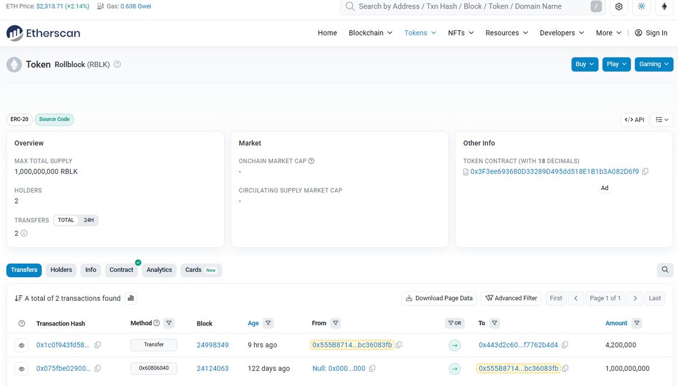Open the Play dropdown
This screenshot has width=678, height=386.
pos(616,64)
